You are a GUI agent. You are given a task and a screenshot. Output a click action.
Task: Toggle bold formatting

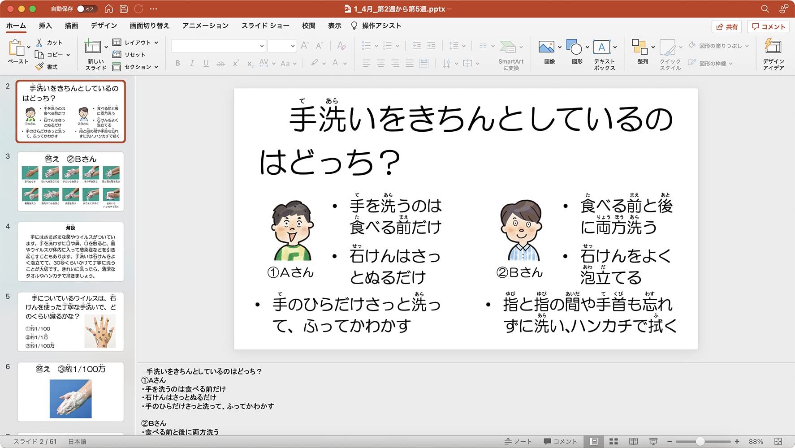click(178, 64)
